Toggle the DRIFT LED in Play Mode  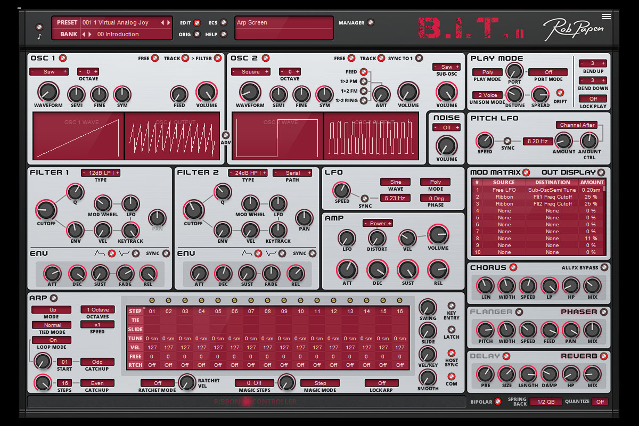[x=559, y=92]
